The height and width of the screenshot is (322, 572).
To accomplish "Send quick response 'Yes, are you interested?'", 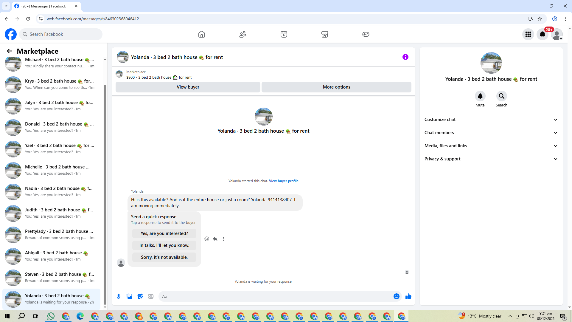I will (164, 233).
